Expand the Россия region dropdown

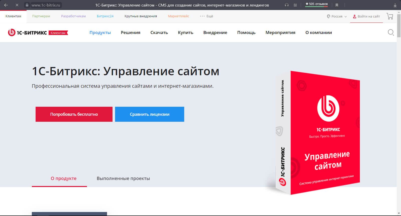(337, 16)
